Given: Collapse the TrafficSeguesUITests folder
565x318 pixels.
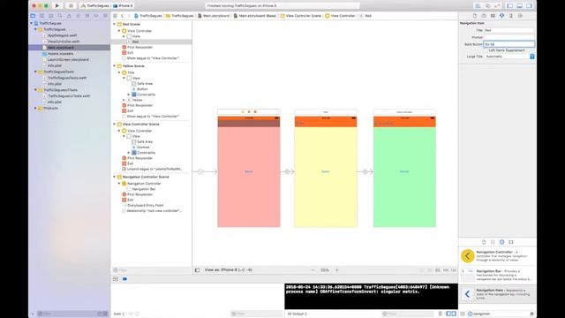Looking at the screenshot, I should pyautogui.click(x=35, y=90).
